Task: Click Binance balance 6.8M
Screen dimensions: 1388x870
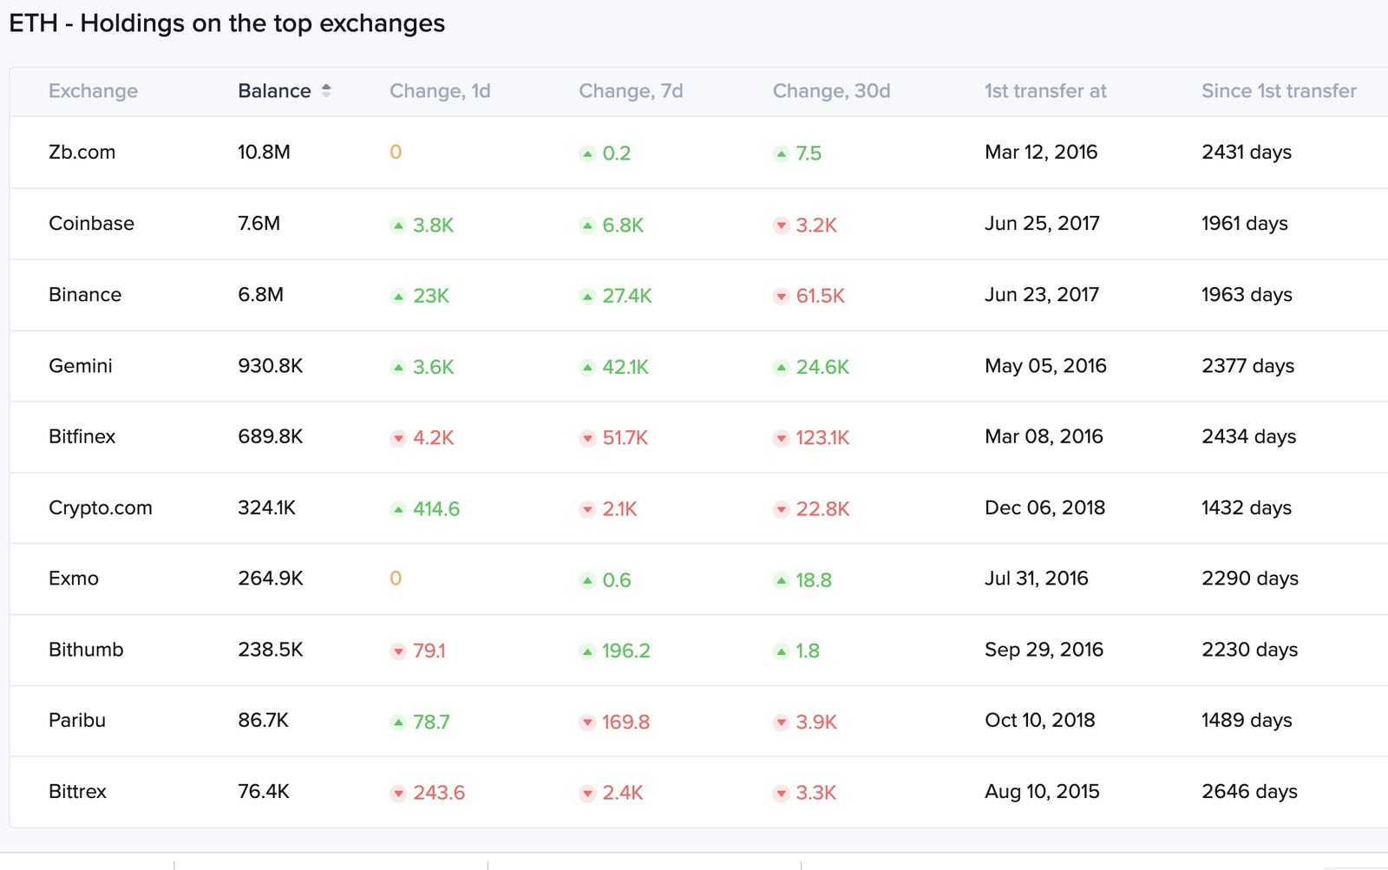Action: (x=260, y=294)
